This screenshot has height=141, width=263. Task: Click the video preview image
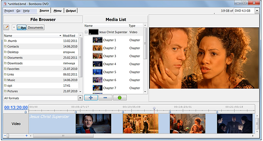point(204,58)
